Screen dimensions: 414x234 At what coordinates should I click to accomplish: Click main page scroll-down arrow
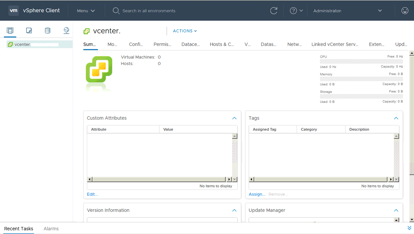click(412, 219)
